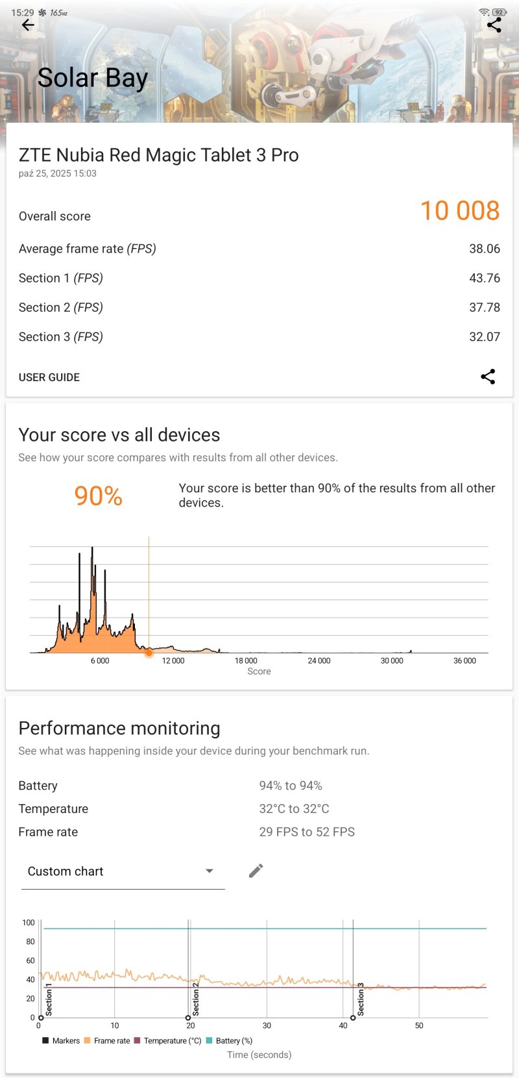The image size is (519, 1078).
Task: Select the Section 2 marker on the timeline
Action: click(x=188, y=1018)
